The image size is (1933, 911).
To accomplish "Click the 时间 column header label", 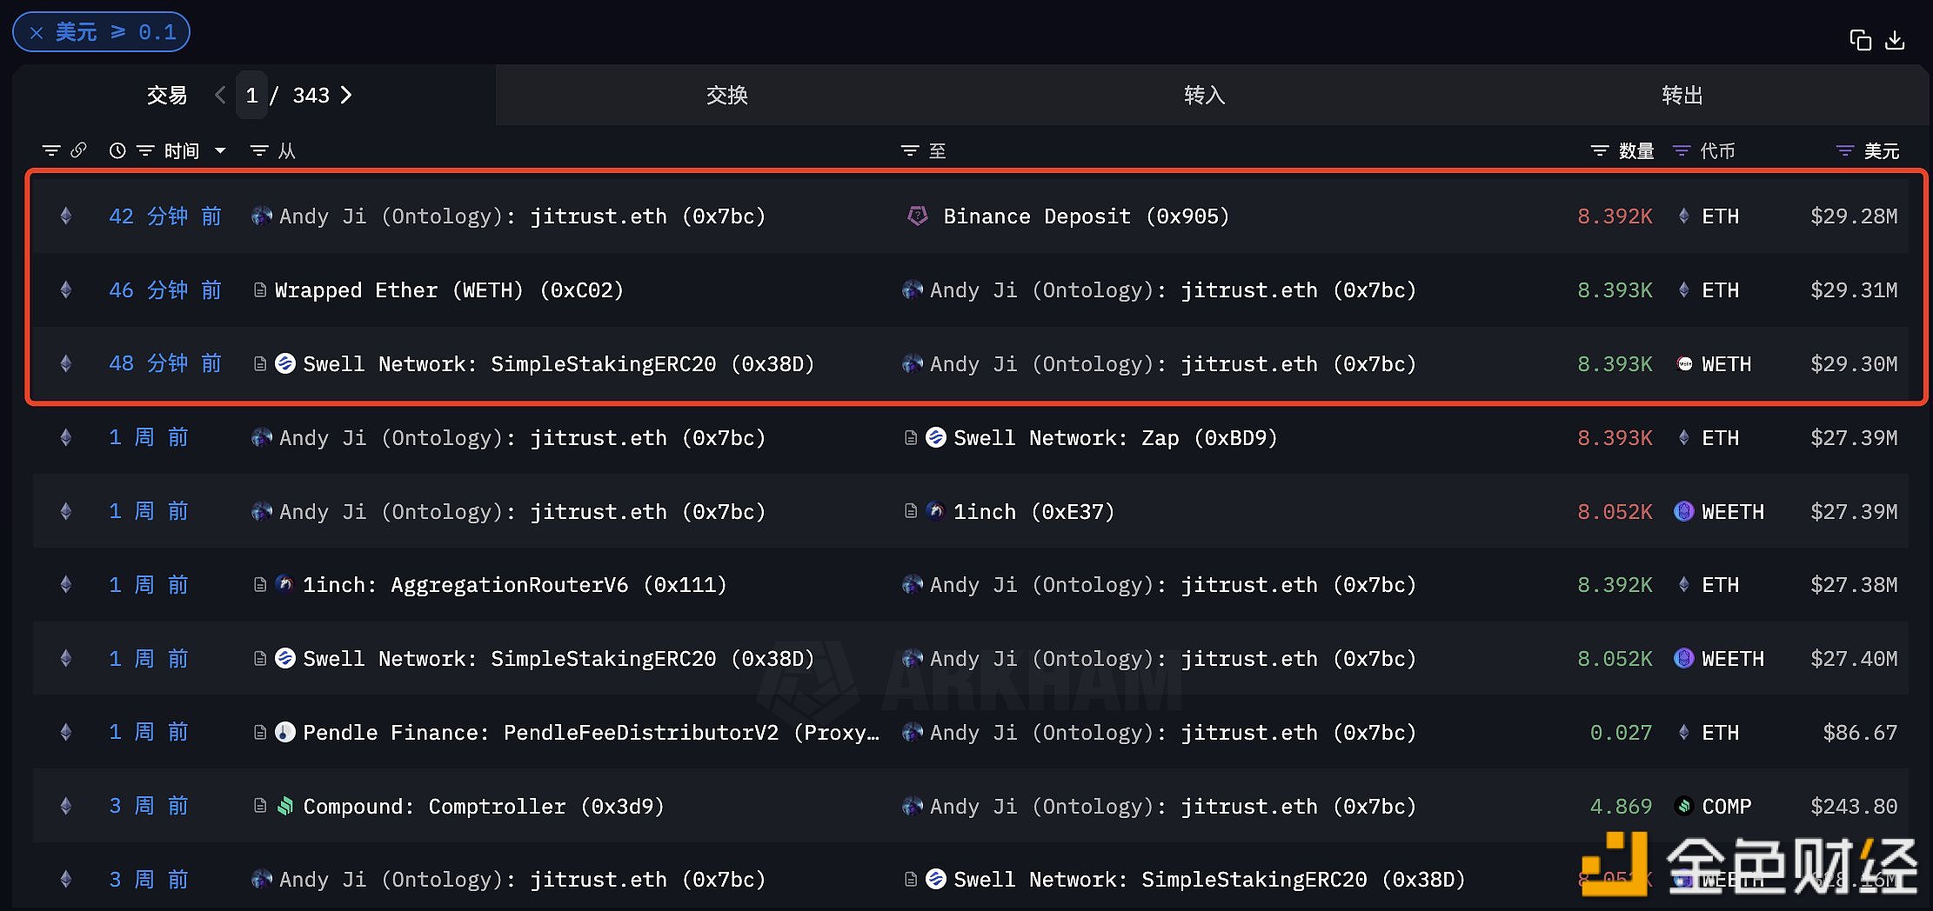I will [182, 151].
